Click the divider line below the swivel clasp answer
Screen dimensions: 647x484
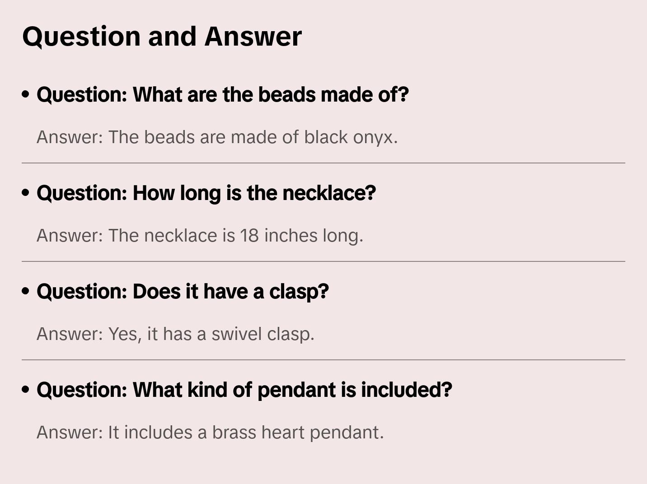click(323, 360)
